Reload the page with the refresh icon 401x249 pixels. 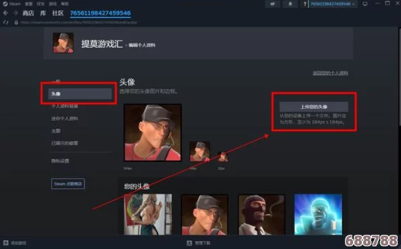(5, 22)
